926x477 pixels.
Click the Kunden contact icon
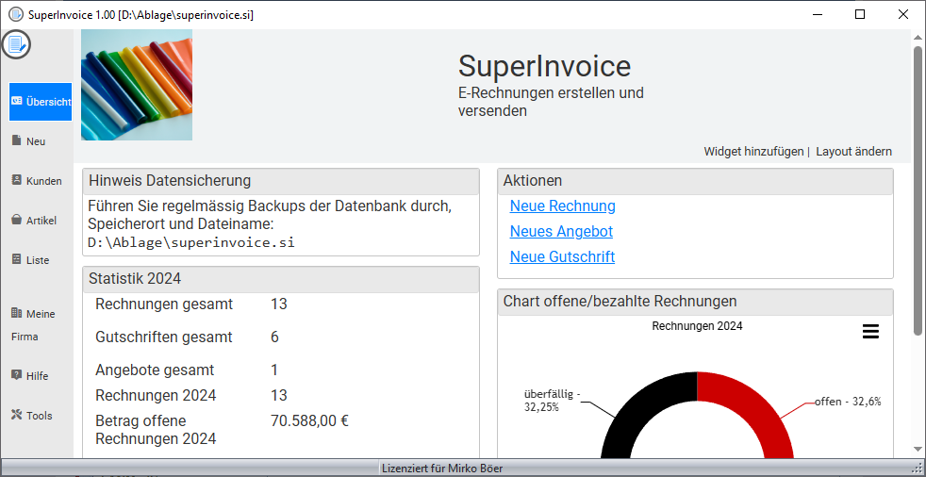pyautogui.click(x=17, y=180)
